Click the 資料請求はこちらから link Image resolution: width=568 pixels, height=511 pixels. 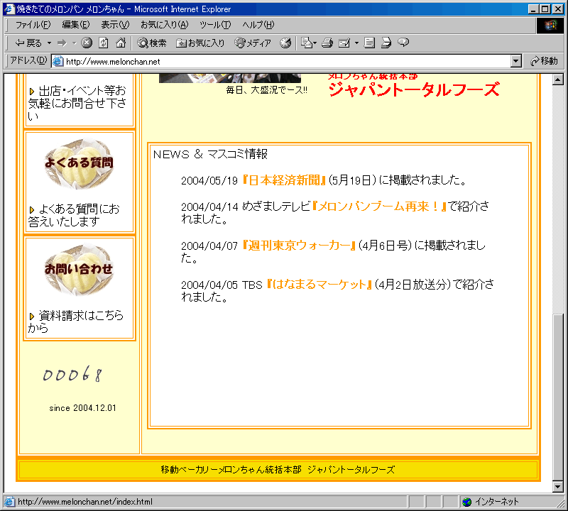tap(76, 322)
